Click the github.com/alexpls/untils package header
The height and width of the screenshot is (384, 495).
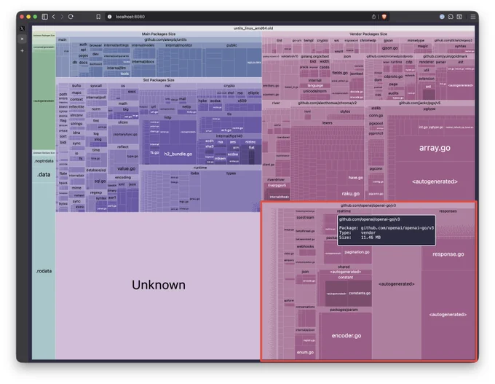165,39
